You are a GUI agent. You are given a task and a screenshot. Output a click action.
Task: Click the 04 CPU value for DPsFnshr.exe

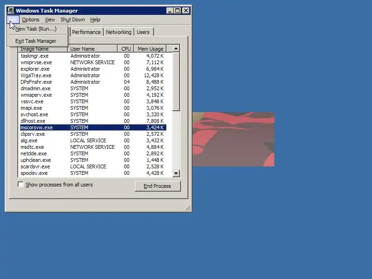point(126,82)
